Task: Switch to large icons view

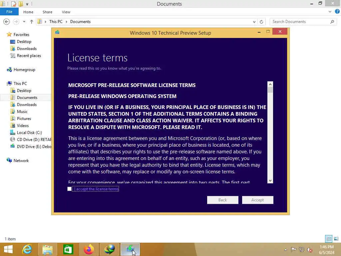Action: tap(336, 239)
